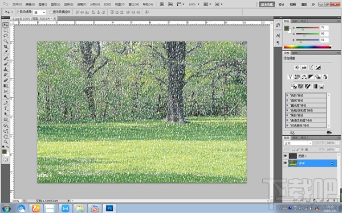Click the foreground color swatch in Color panel
The width and height of the screenshot is (342, 213).
point(287,28)
